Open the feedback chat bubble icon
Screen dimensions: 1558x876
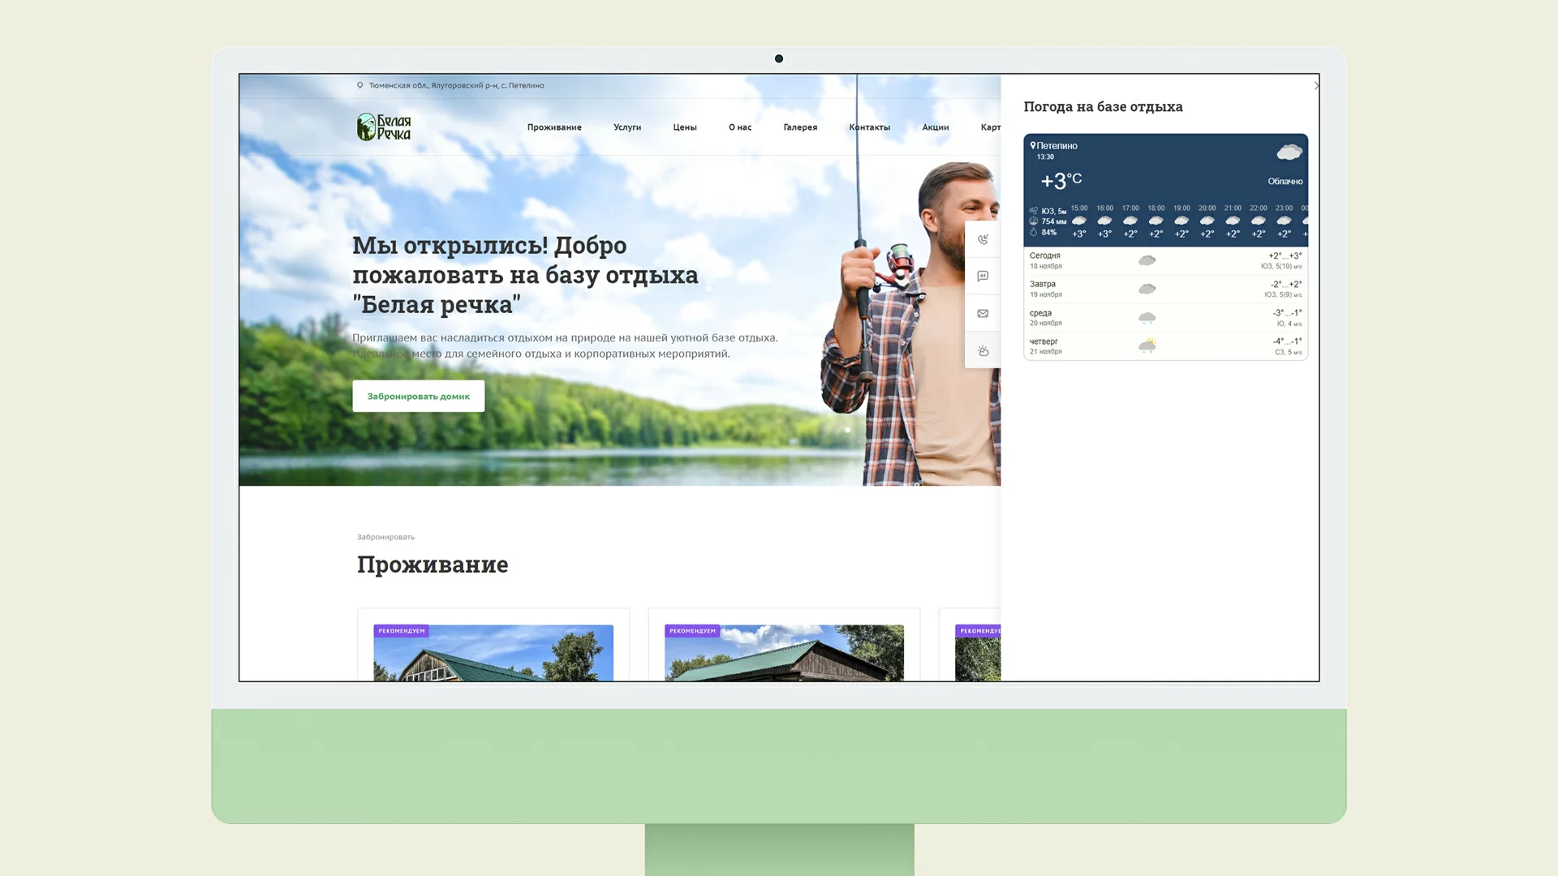(x=983, y=277)
